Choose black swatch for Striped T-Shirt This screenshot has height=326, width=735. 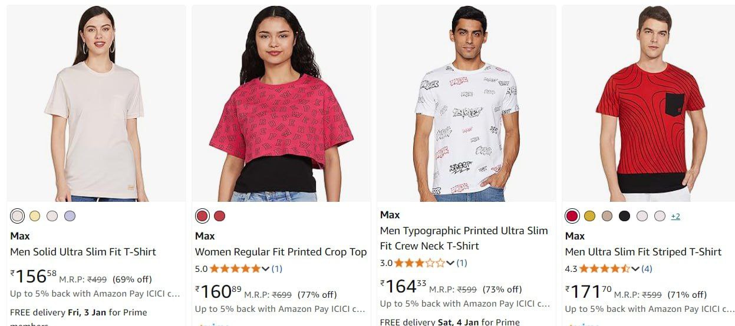pos(625,216)
